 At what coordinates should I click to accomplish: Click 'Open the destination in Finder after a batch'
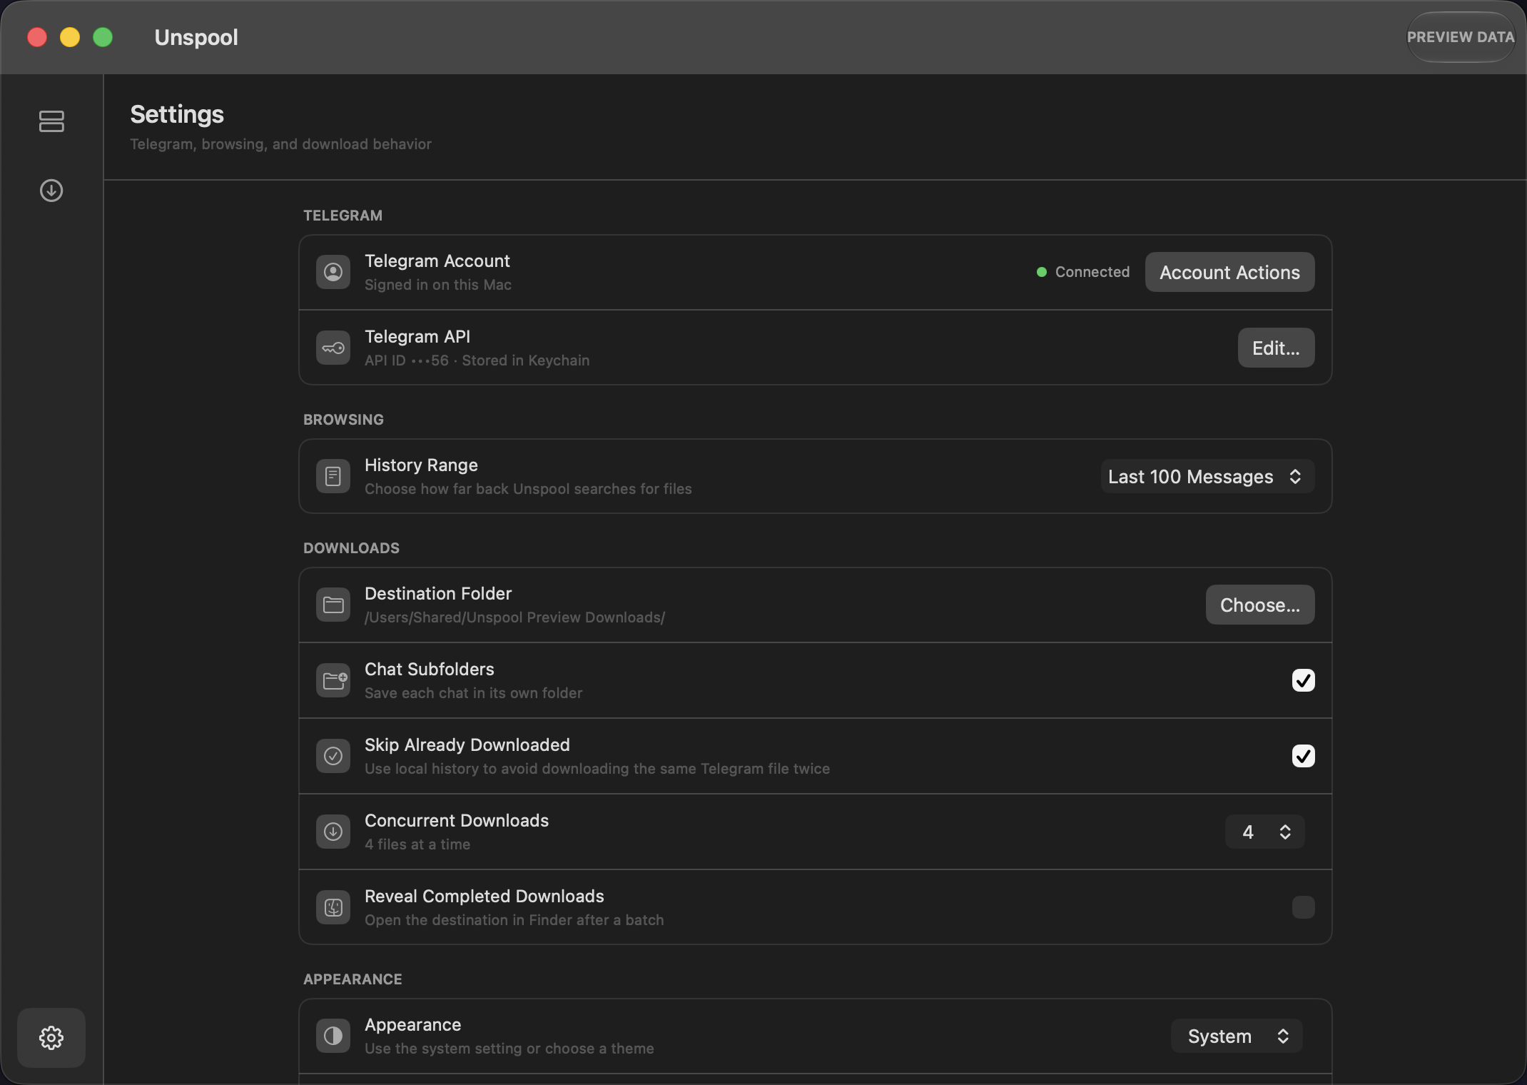point(514,920)
